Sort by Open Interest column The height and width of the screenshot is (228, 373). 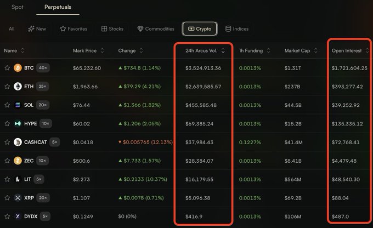pyautogui.click(x=350, y=50)
